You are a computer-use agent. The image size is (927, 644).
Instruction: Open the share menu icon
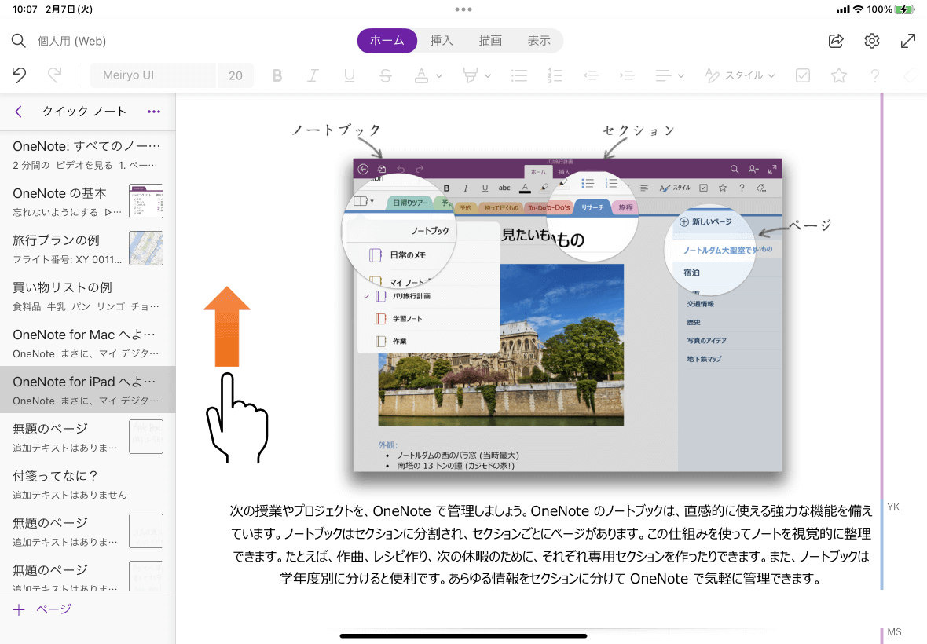pos(836,41)
